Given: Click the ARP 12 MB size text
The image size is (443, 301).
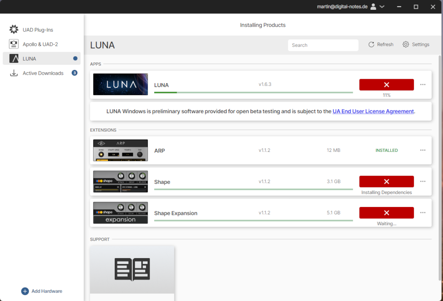Looking at the screenshot, I should [333, 150].
